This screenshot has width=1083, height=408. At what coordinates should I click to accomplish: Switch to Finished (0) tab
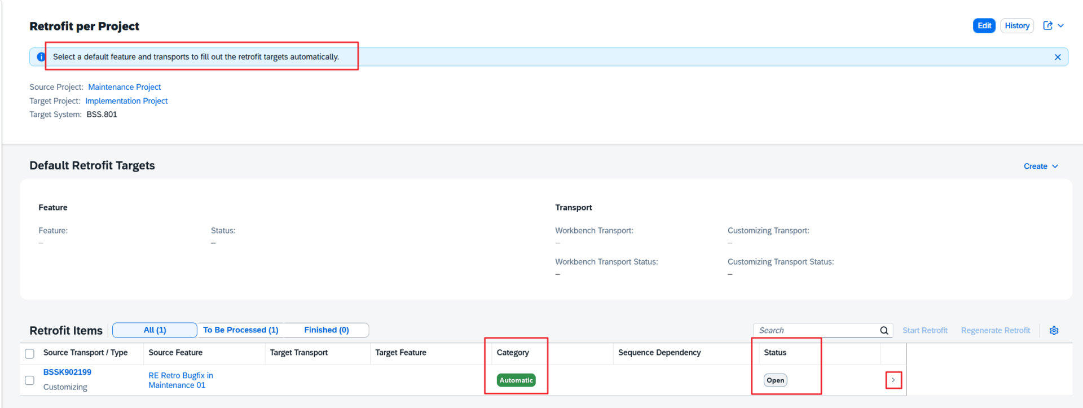326,330
